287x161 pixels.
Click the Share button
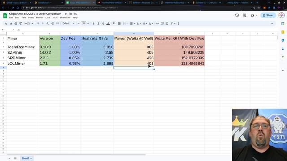point(268,15)
